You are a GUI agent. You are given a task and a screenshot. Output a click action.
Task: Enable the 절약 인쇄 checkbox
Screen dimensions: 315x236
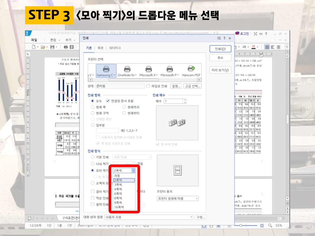click(x=93, y=205)
